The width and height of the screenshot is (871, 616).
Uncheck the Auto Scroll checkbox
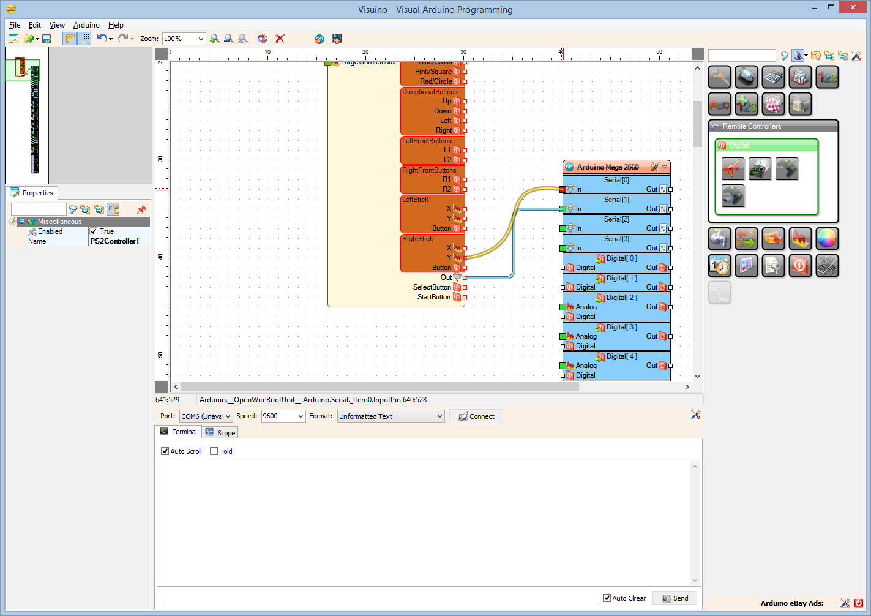[165, 451]
